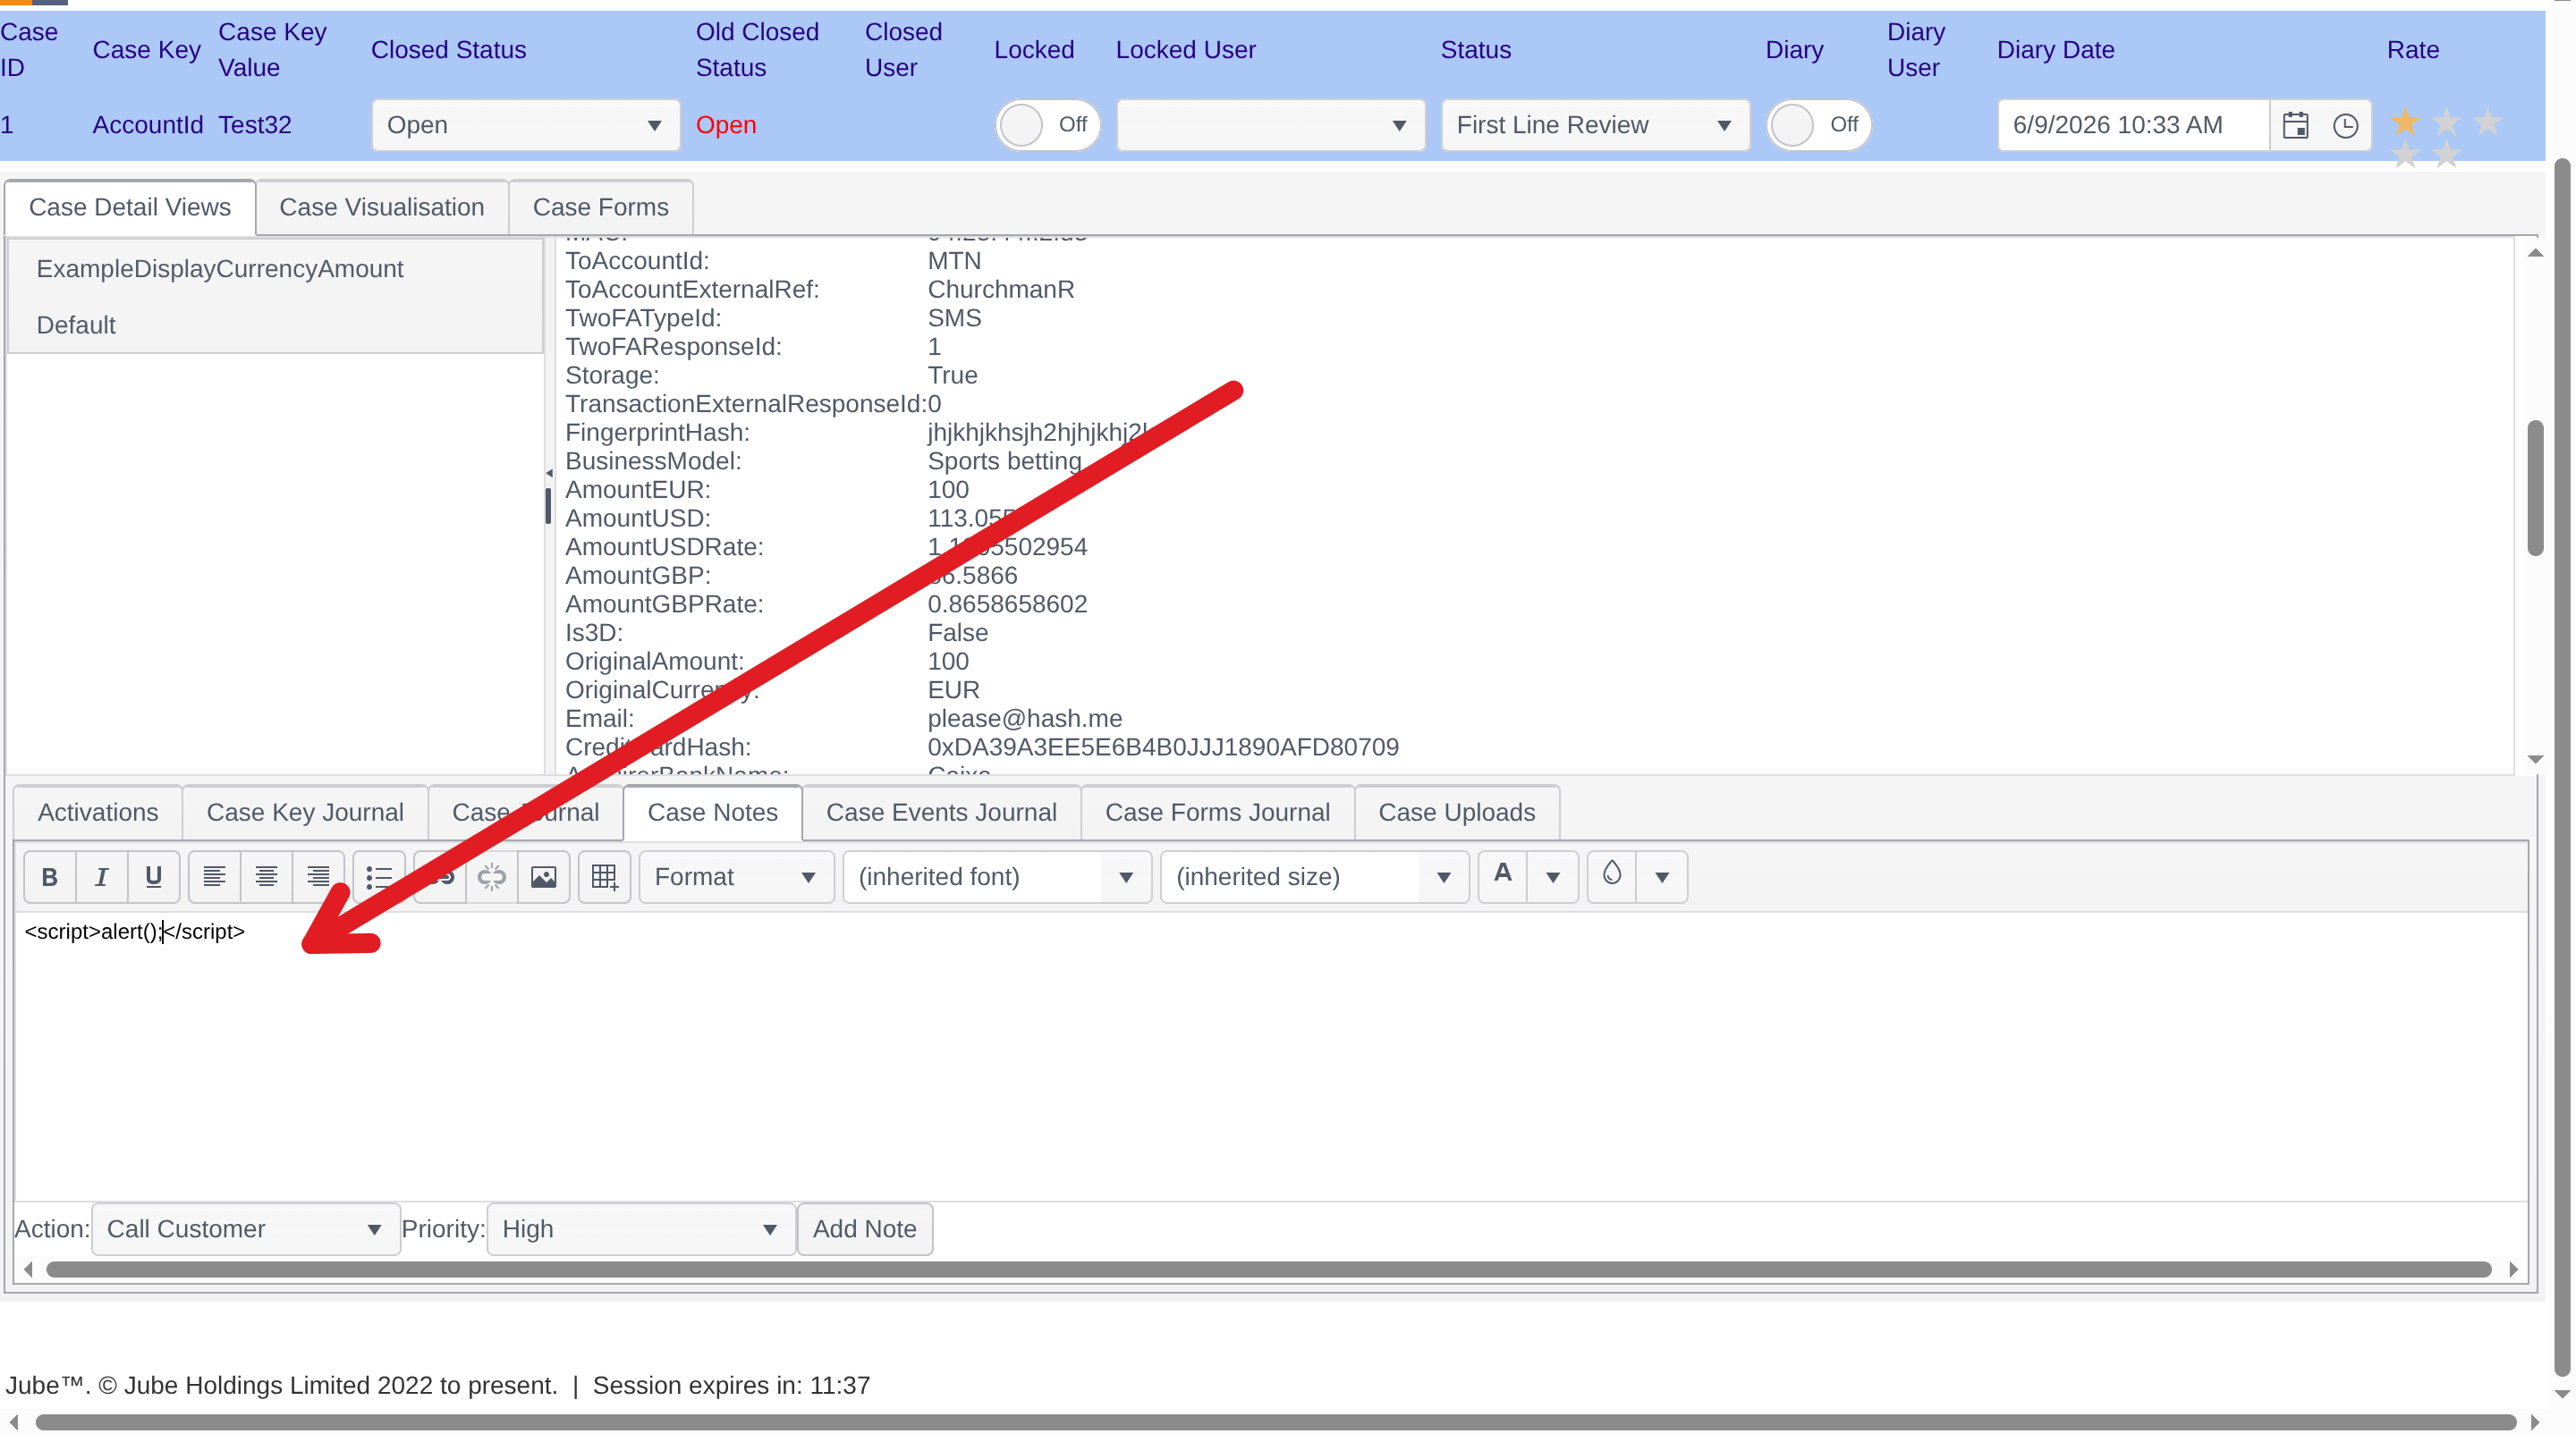Toggle the Locked switch
The image size is (2576, 1434).
coord(1047,125)
